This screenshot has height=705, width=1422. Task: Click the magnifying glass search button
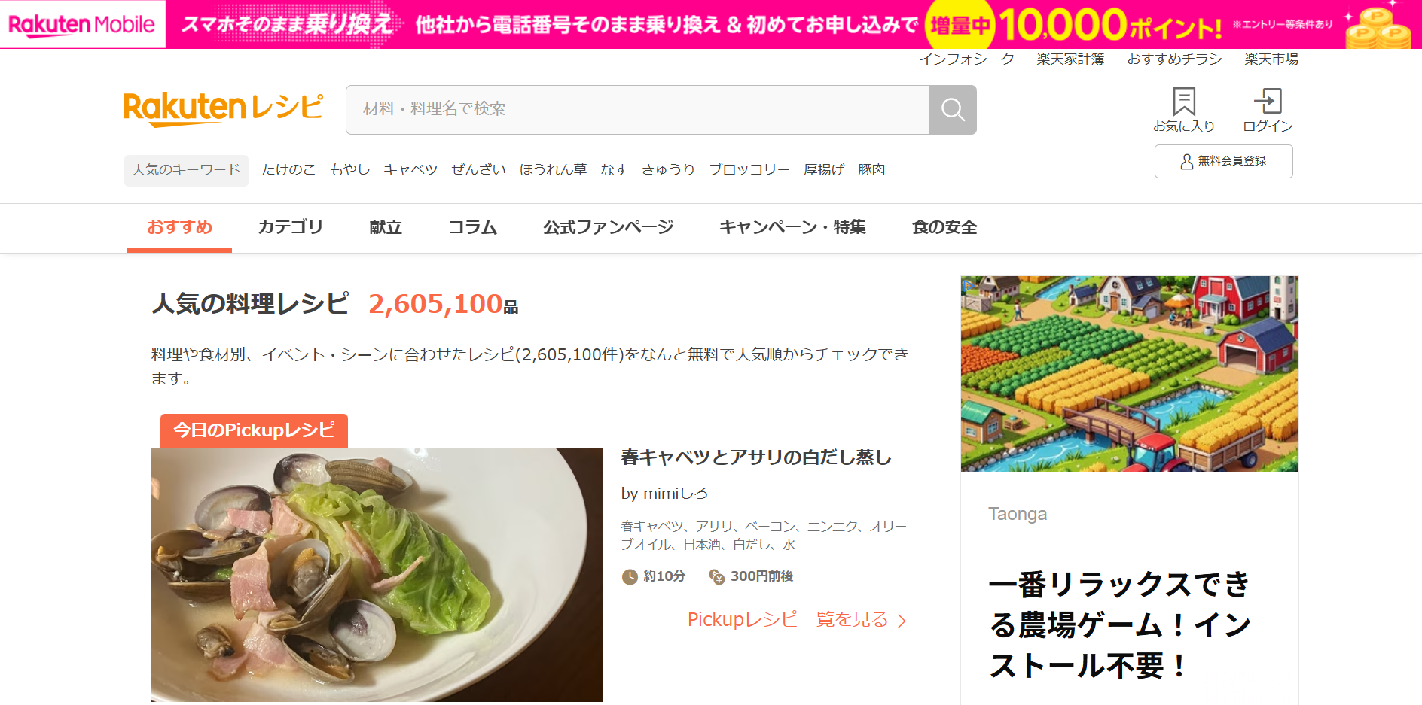click(x=953, y=110)
